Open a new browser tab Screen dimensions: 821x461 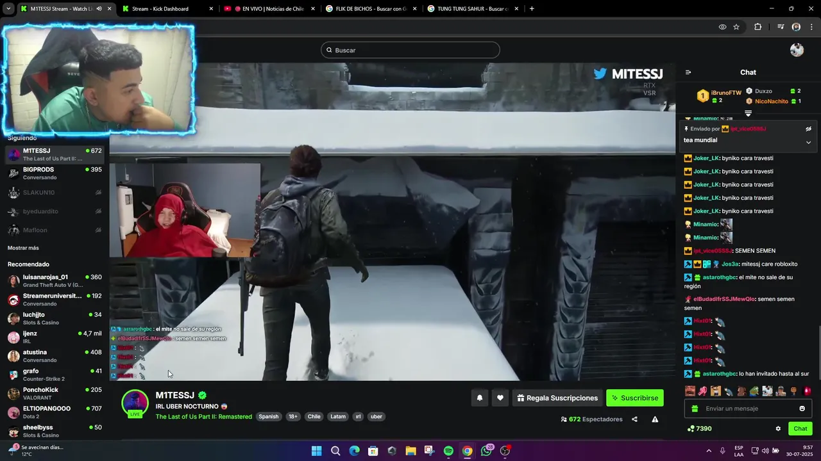(532, 9)
